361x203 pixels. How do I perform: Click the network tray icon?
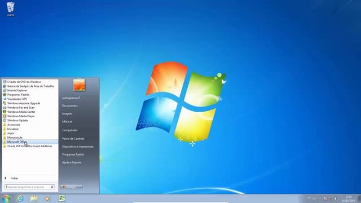click(331, 198)
